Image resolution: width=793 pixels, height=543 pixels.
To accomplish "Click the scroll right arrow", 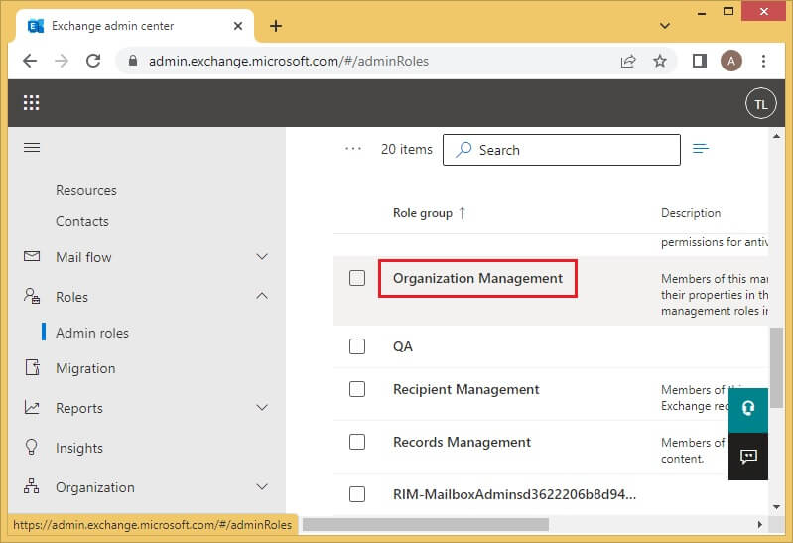I will click(759, 525).
